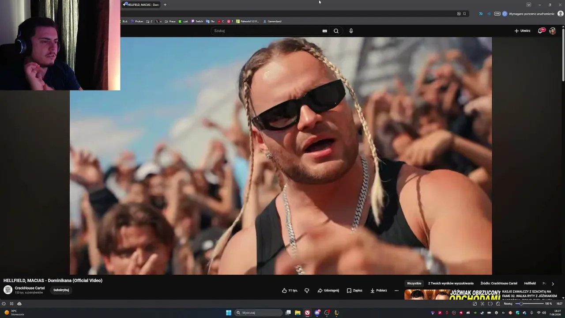The width and height of the screenshot is (565, 318).
Task: Open Discord from the taskbar
Action: 317,313
